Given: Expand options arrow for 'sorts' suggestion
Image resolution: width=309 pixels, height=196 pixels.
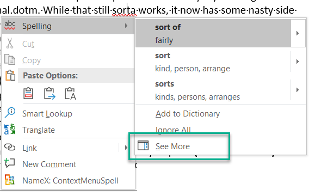Looking at the screenshot, I should (298, 90).
